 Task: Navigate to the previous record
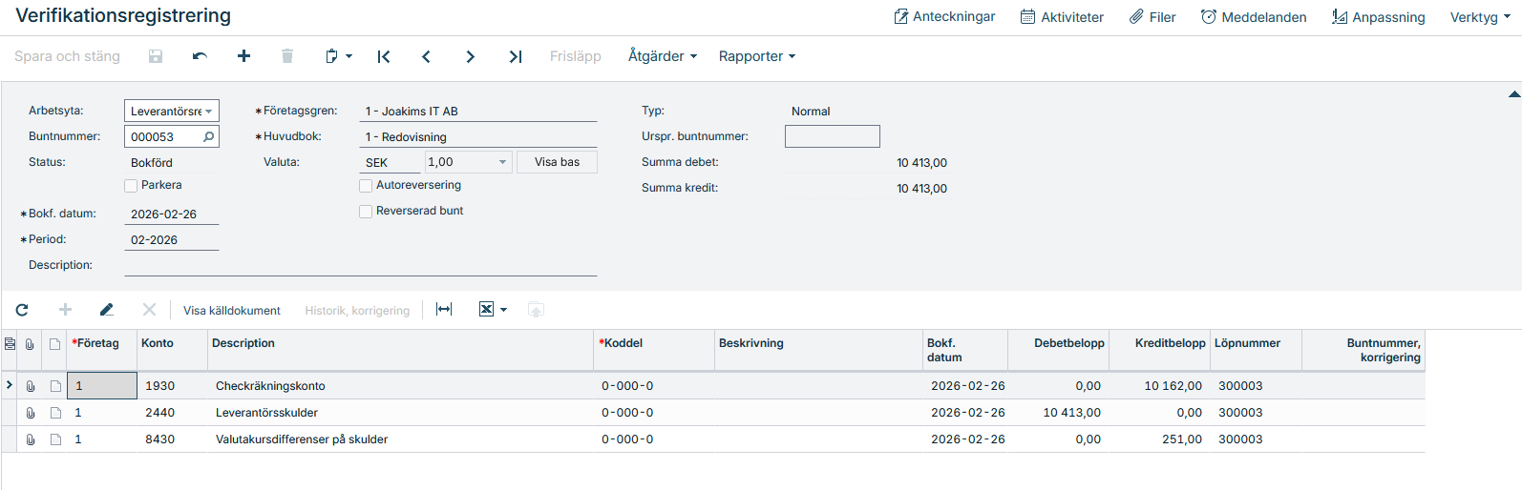(x=427, y=56)
